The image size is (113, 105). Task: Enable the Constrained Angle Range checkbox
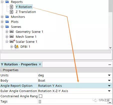pos(40,96)
